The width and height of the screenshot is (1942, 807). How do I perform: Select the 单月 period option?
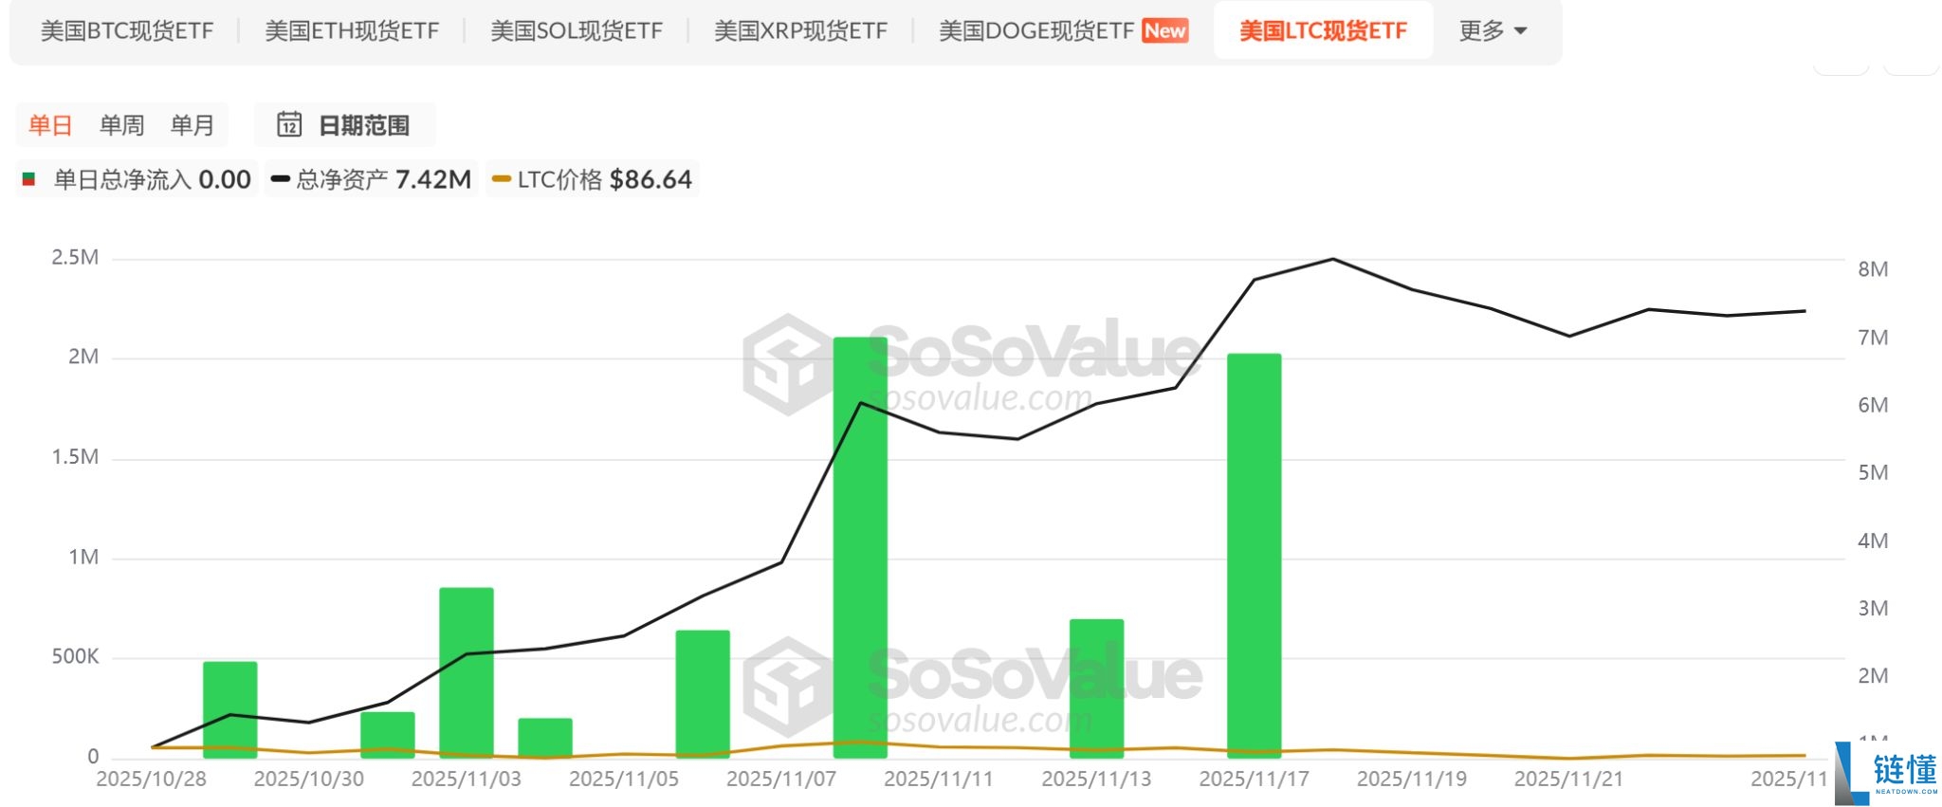[192, 123]
